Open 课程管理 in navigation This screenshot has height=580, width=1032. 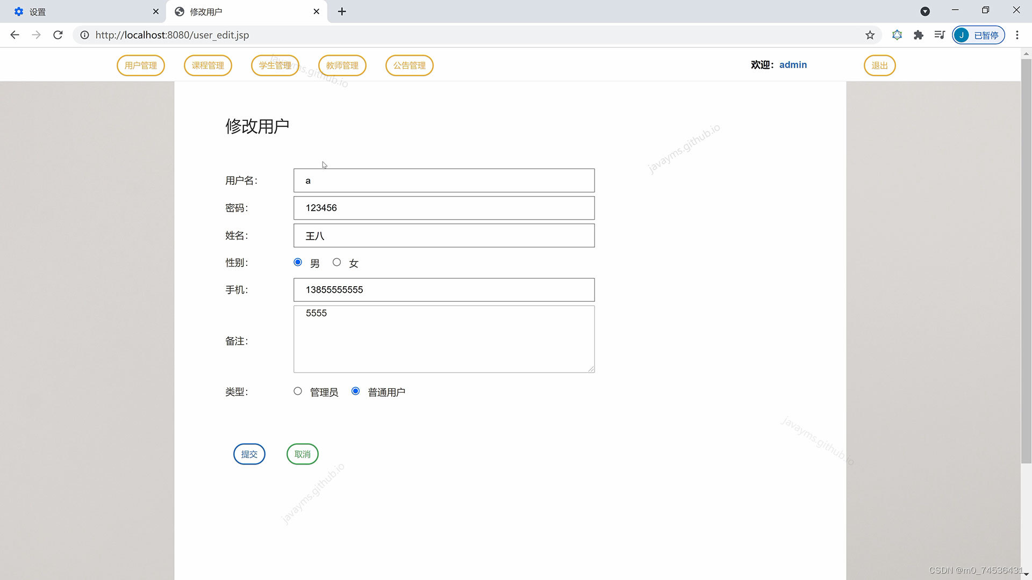(208, 66)
